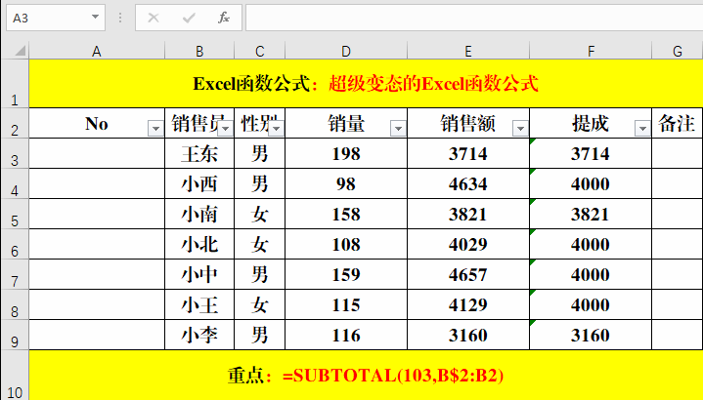Select row 2 header
Screen dimensions: 703x400
coord(15,123)
